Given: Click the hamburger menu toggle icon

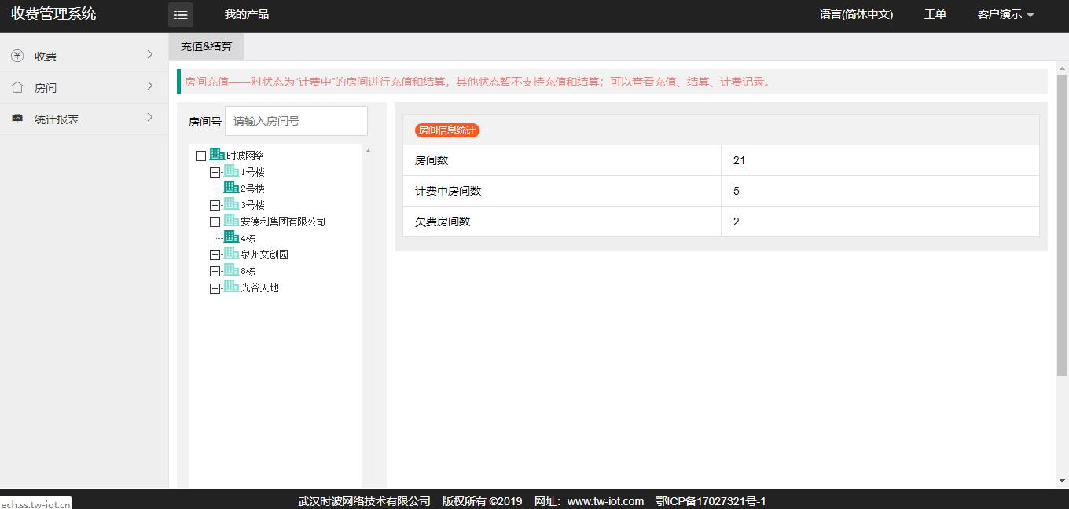Looking at the screenshot, I should [181, 15].
